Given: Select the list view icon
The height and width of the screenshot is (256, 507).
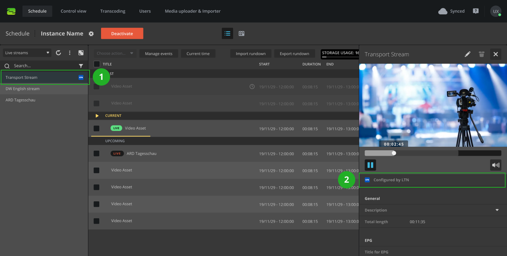Looking at the screenshot, I should click(x=227, y=33).
